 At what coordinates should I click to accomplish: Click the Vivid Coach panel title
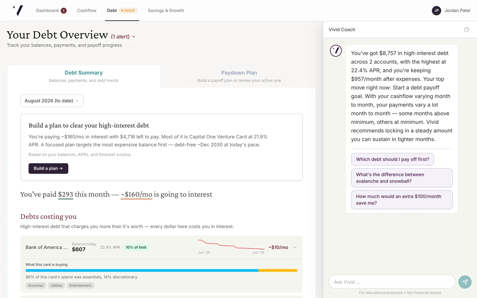(342, 29)
